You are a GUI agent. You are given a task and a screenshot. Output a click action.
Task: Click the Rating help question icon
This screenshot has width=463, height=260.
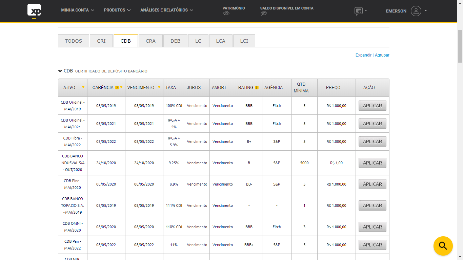pos(257,88)
